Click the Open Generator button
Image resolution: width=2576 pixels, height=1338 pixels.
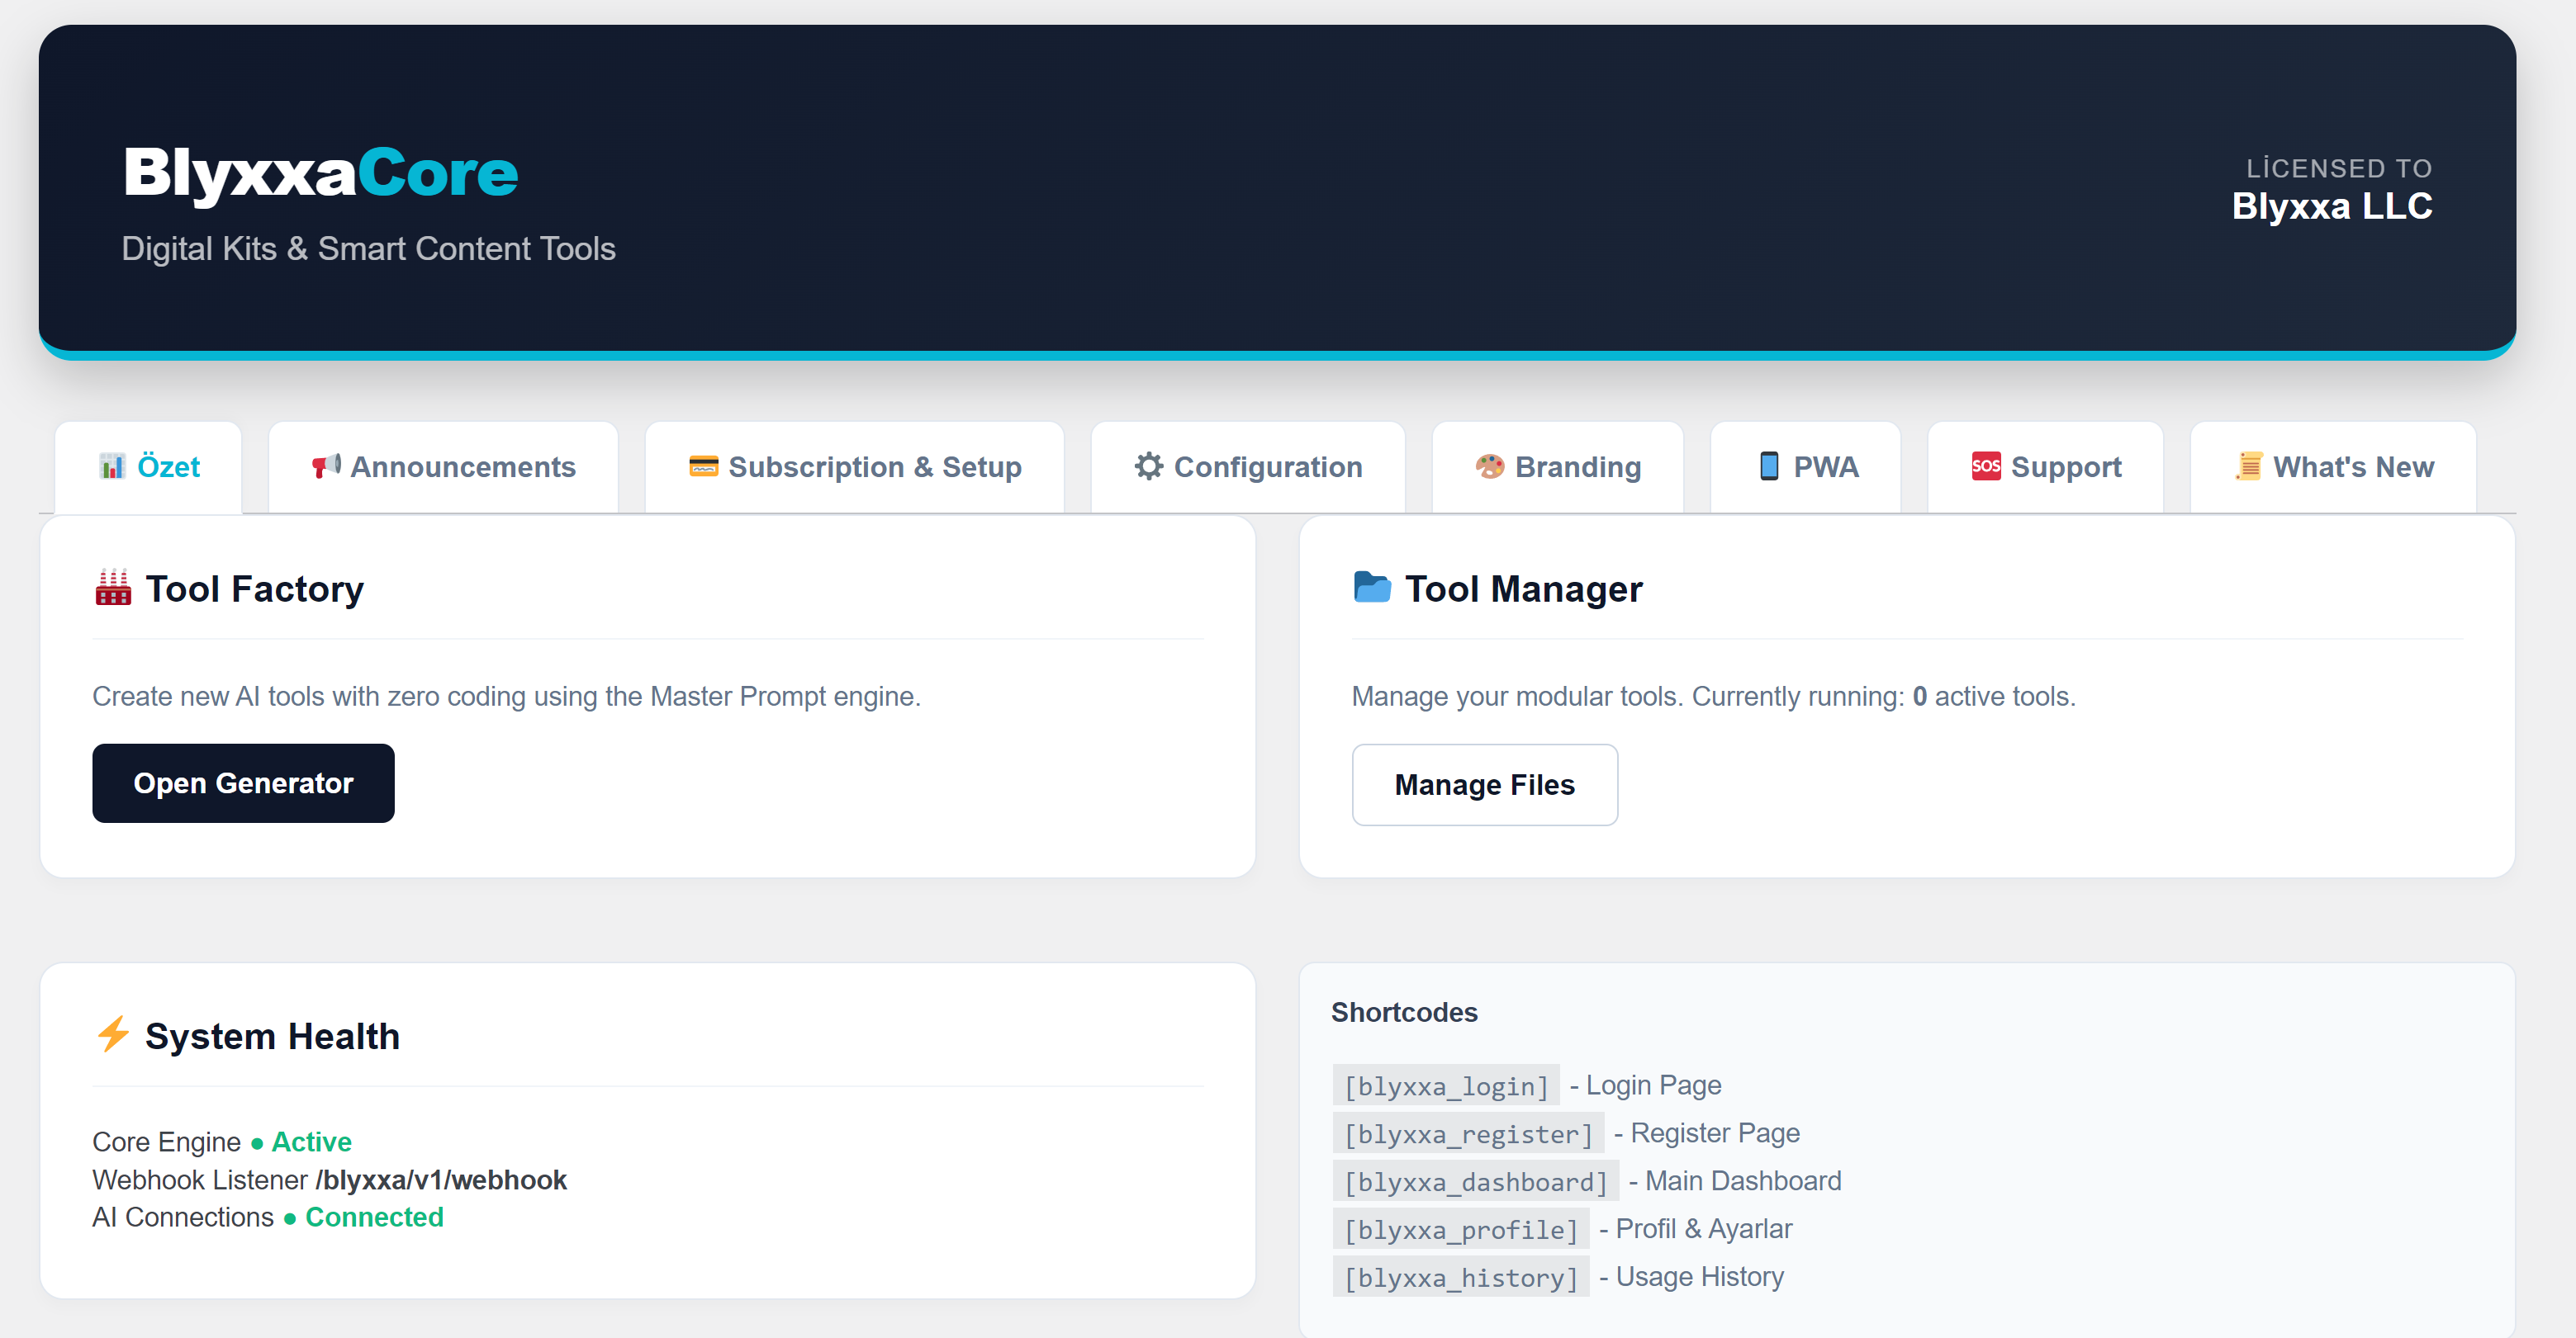click(x=243, y=783)
